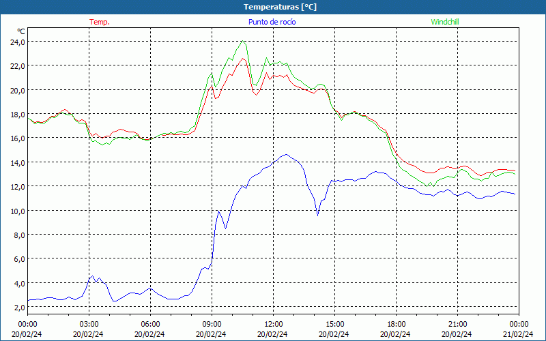Screen dimensions: 546x341
Task: Click the '°C' unit label on axis
Action: coord(21,31)
